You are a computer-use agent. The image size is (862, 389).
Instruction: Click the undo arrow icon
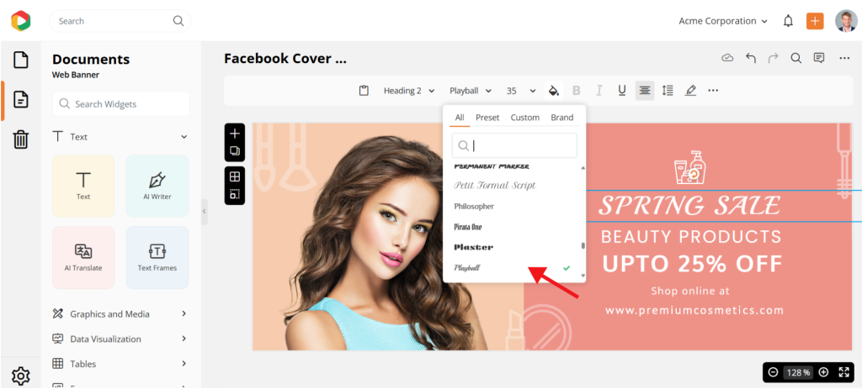pos(751,58)
